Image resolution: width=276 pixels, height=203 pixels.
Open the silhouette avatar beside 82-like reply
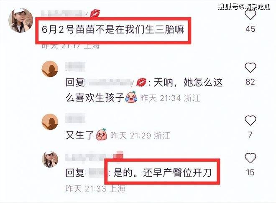tap(50, 69)
